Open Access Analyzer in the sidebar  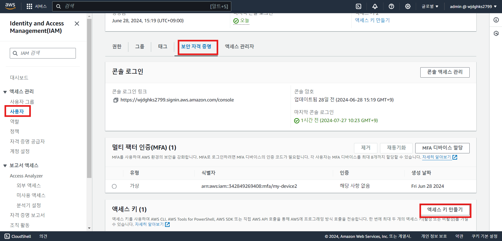26,176
